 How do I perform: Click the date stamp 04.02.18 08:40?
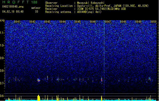coord(13,12)
